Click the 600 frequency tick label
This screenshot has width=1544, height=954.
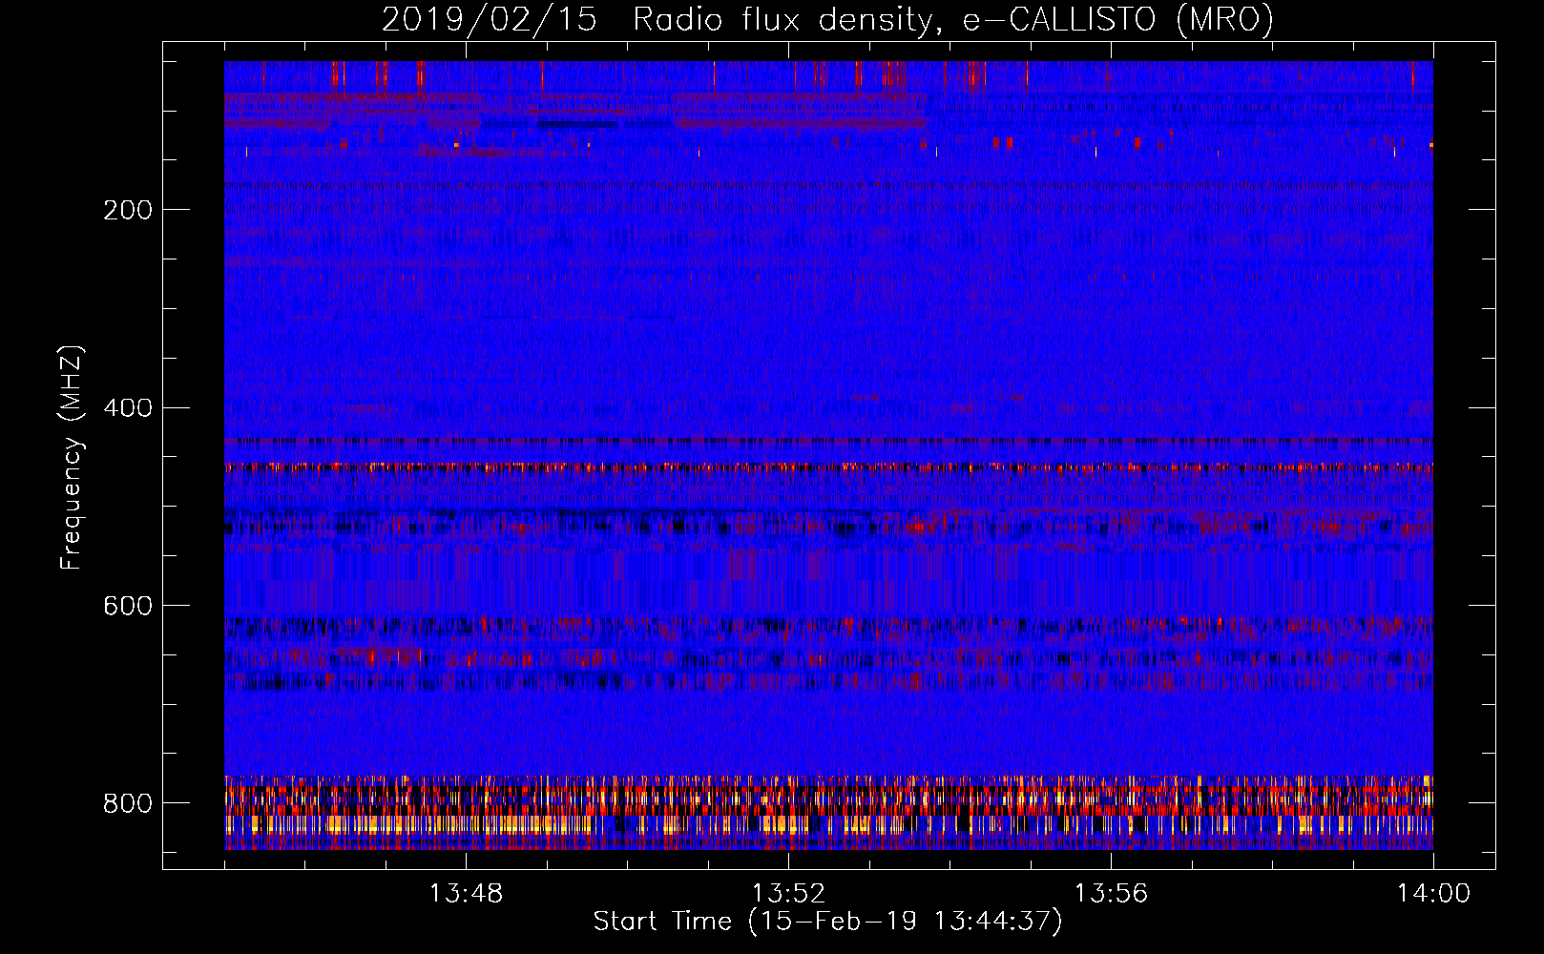tap(128, 606)
